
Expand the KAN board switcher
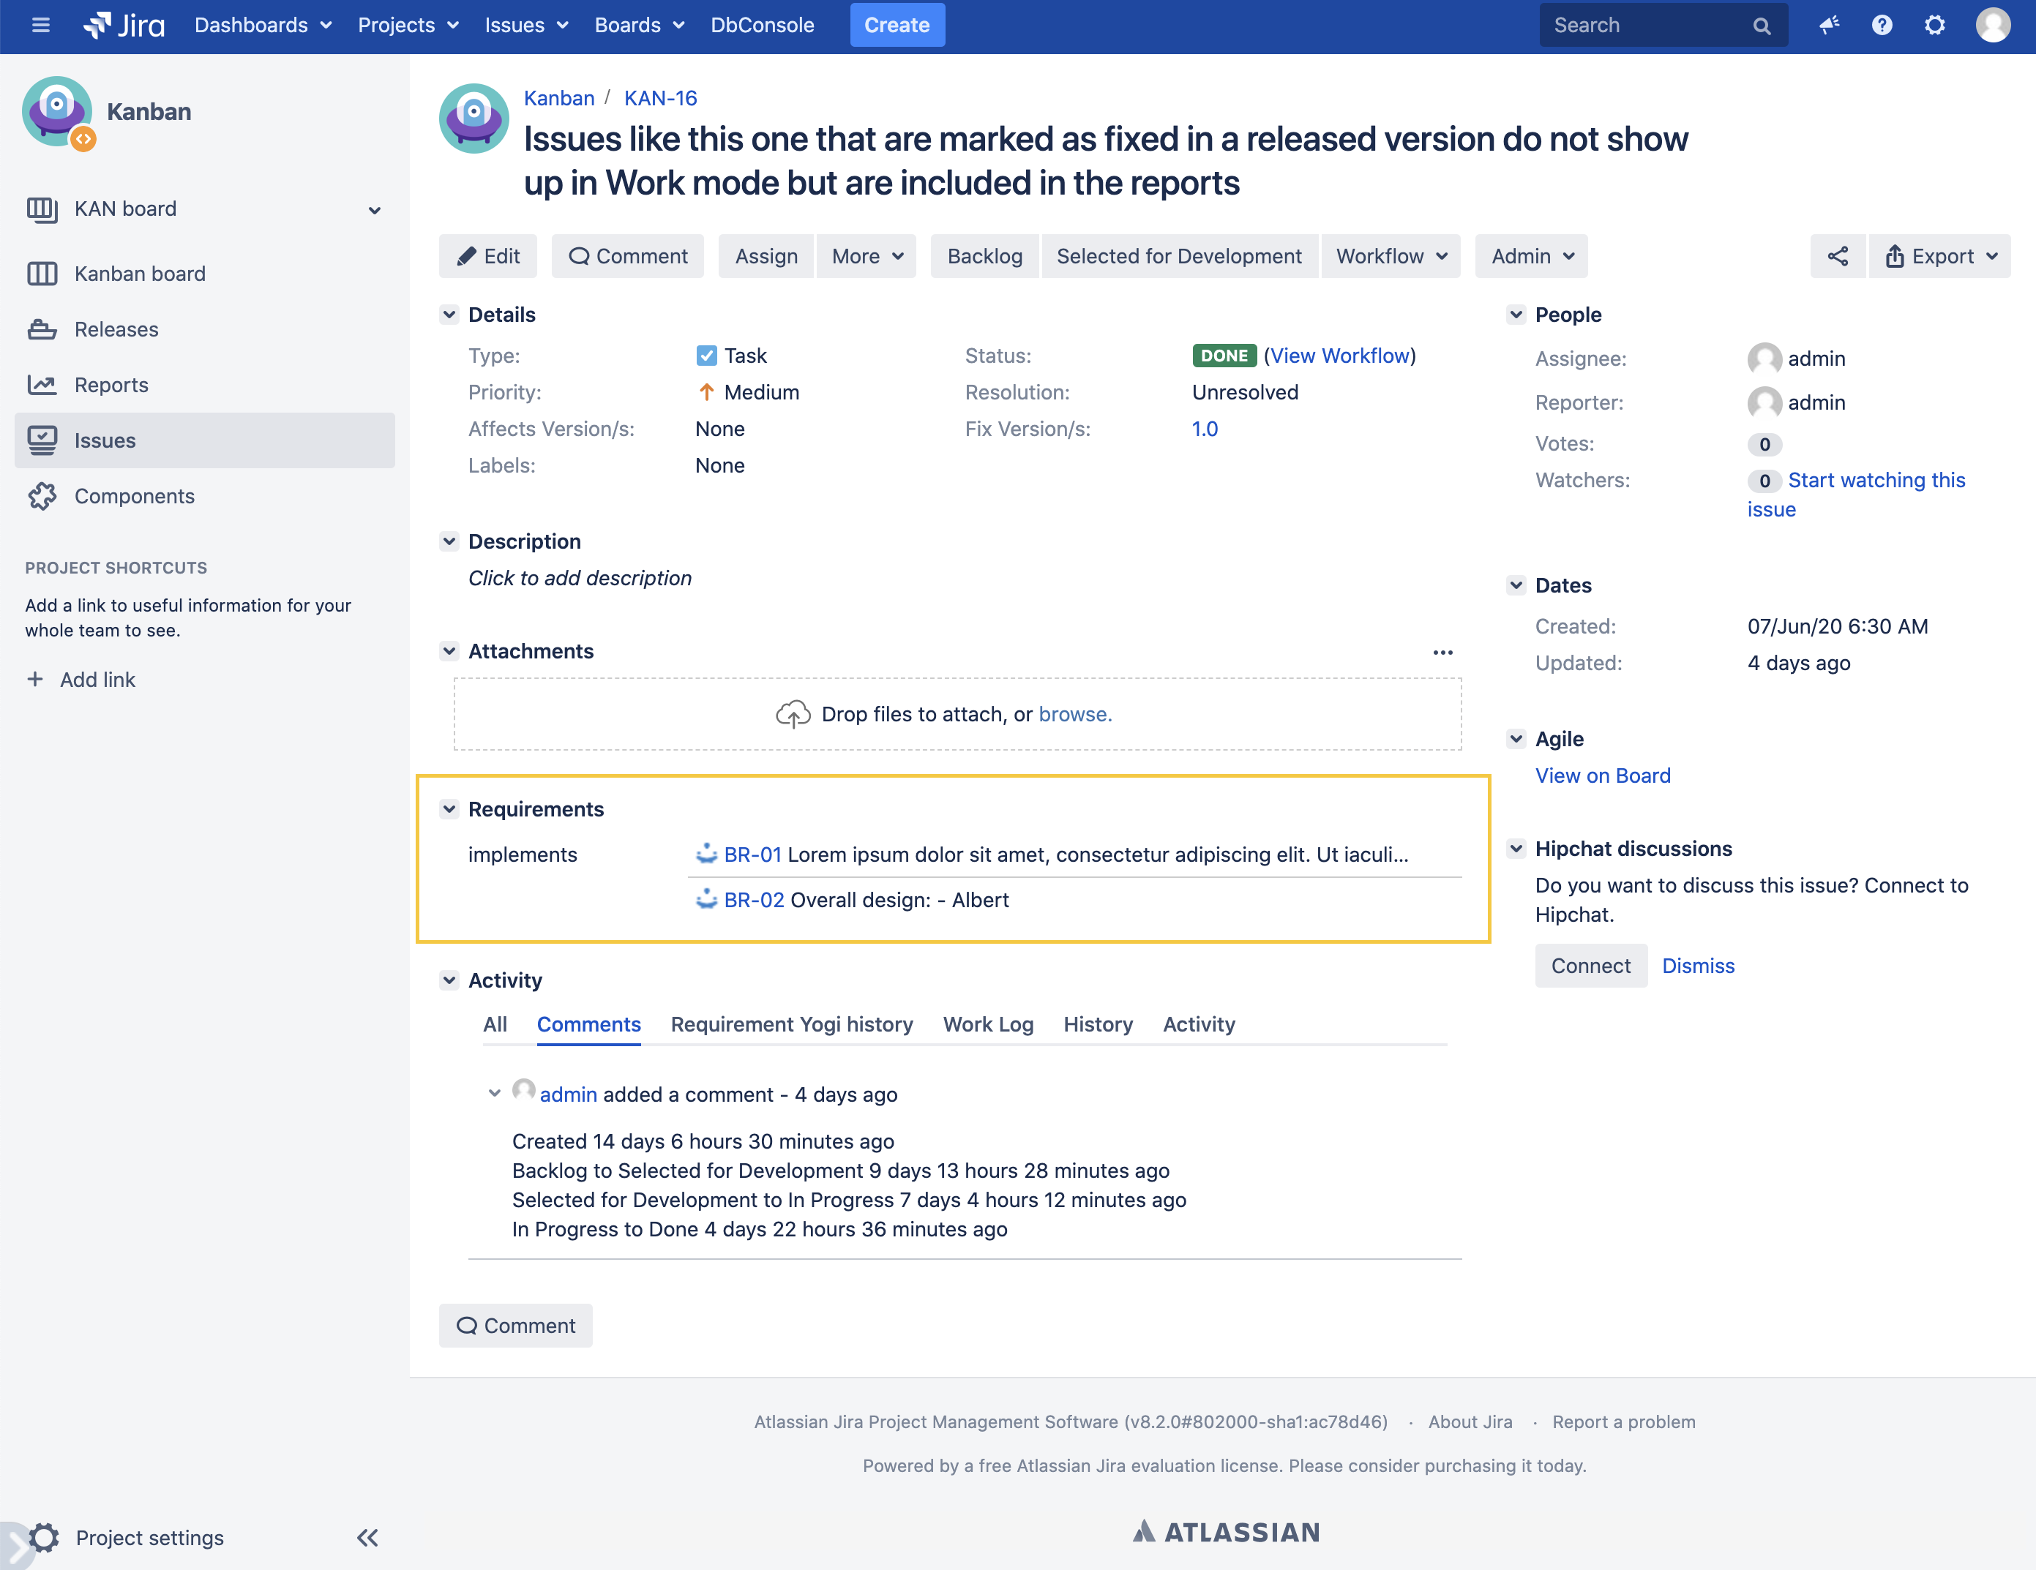pyautogui.click(x=374, y=210)
